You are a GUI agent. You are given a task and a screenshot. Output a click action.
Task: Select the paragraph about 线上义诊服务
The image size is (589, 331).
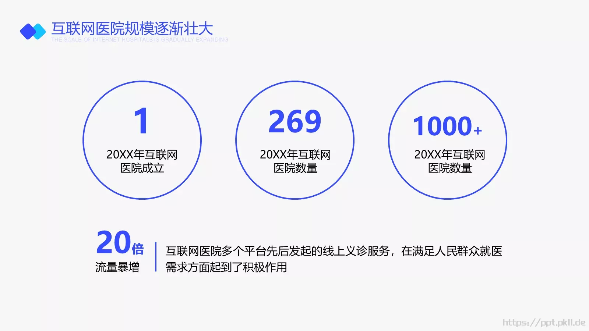334,259
